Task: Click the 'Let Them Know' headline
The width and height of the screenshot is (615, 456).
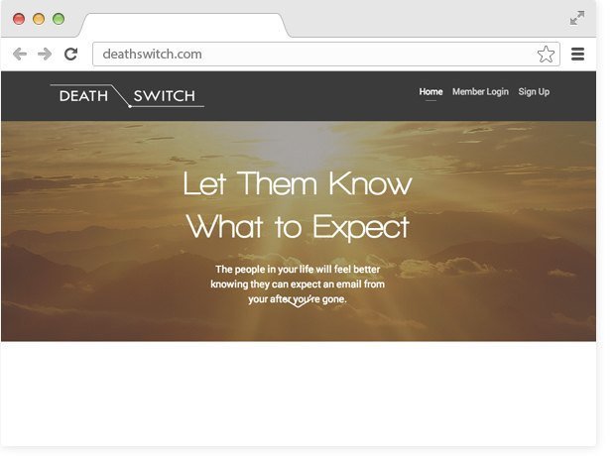Action: [x=298, y=183]
